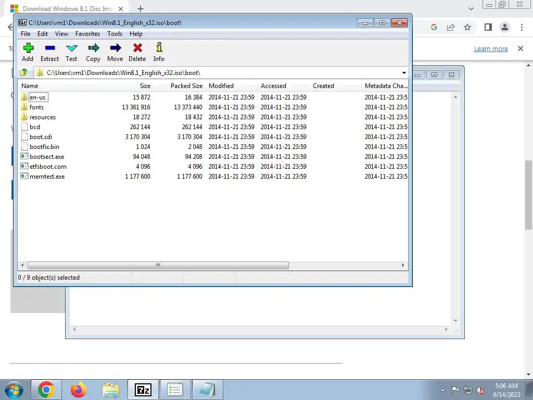Click the etfsboot.com file icon
Viewport: 533px width, 400px height.
[24, 166]
